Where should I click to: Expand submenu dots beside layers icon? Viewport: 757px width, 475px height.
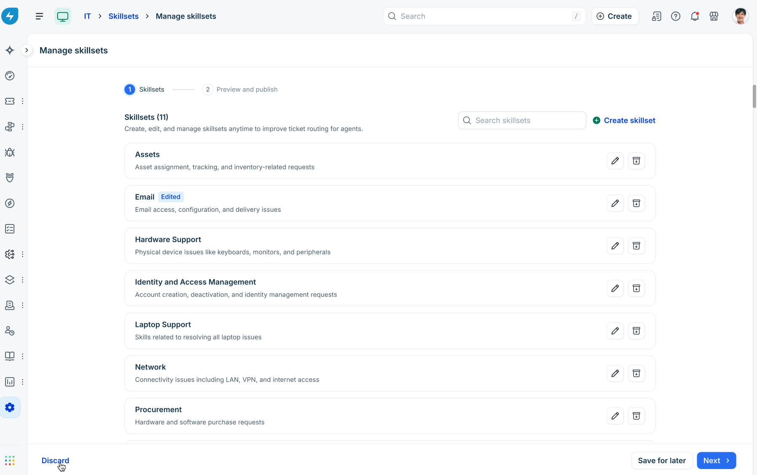(22, 280)
